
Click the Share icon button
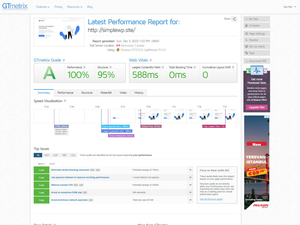pos(234,19)
